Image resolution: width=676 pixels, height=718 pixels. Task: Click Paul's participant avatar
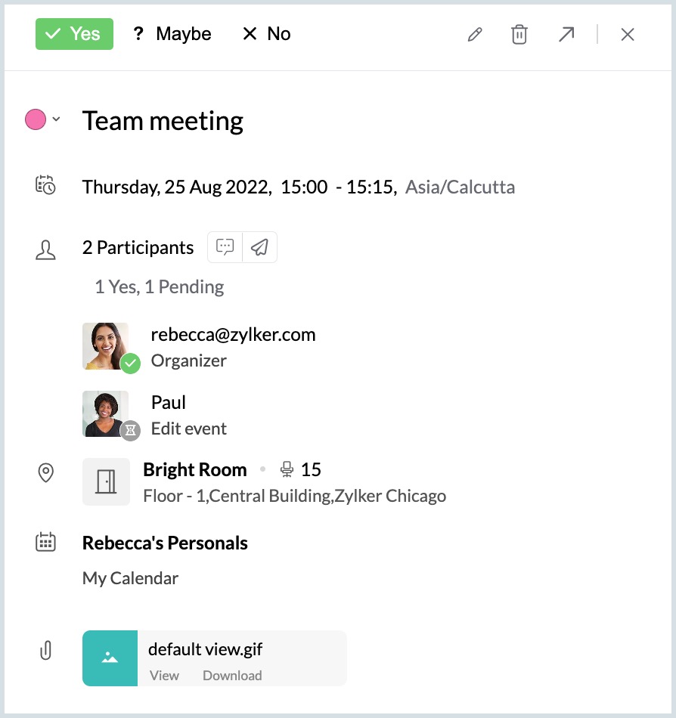pos(106,413)
